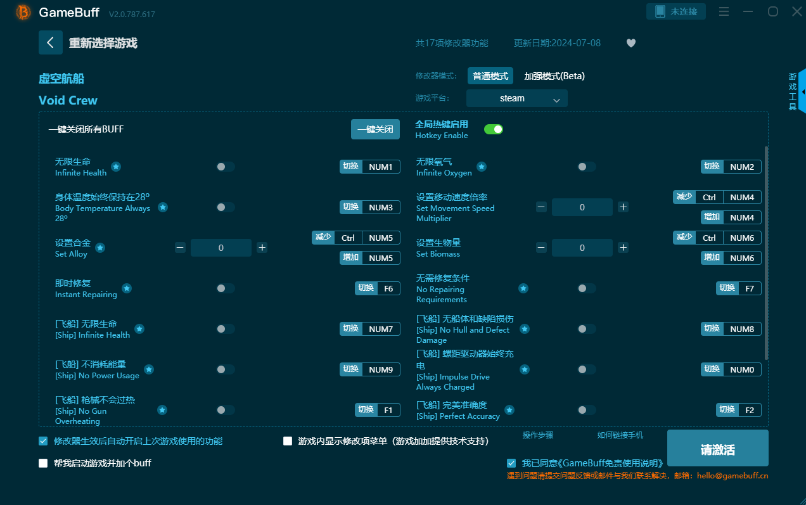Click the 请激活 activate button

point(718,448)
